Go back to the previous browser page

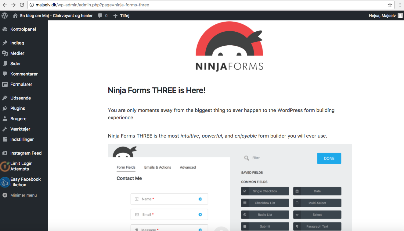(x=5, y=5)
